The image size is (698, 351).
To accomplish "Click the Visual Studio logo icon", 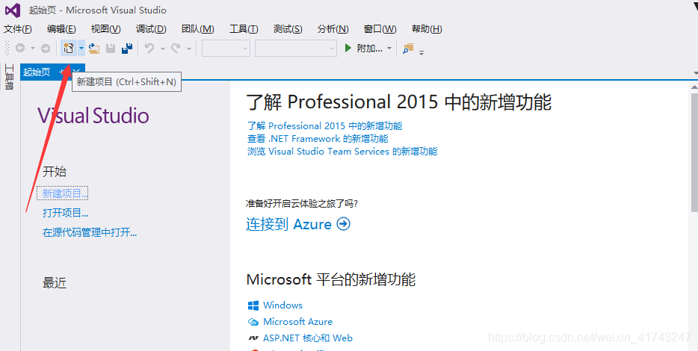I will tap(13, 10).
